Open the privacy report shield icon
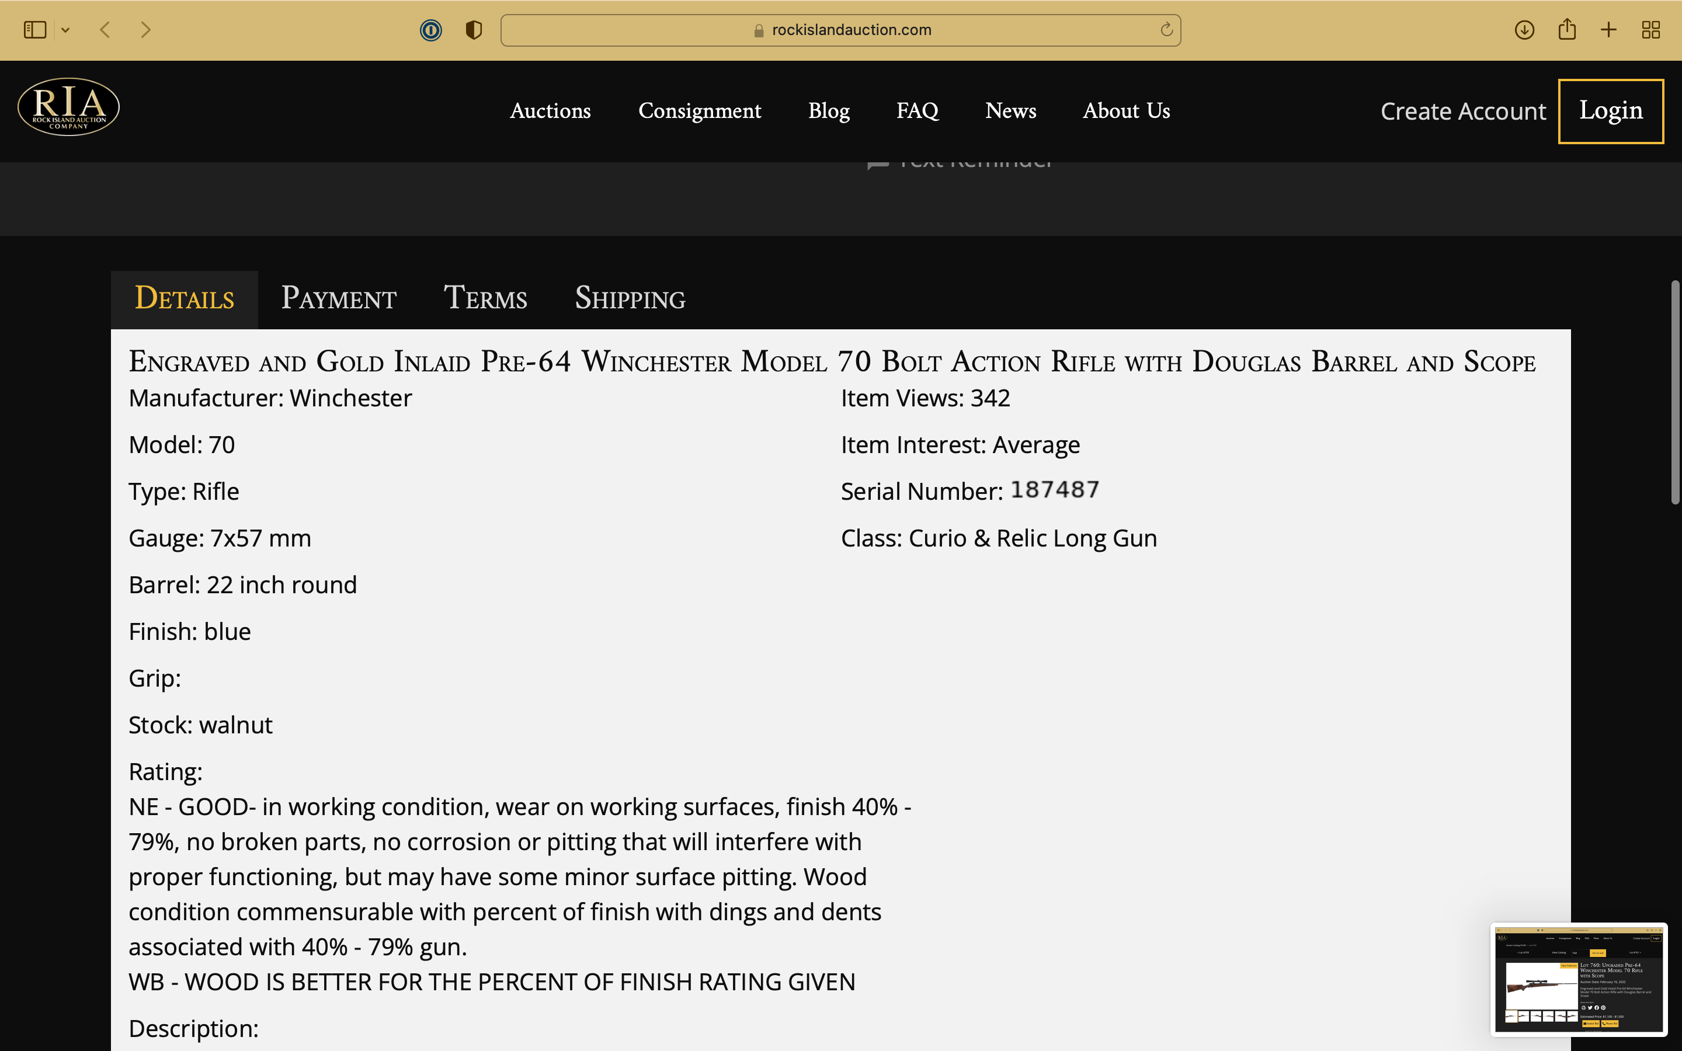Image resolution: width=1682 pixels, height=1051 pixels. (473, 30)
